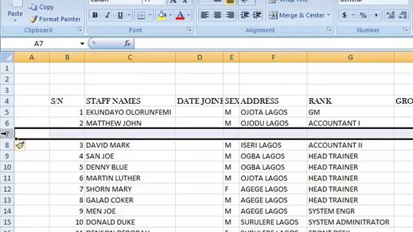Select row 7 header

[x=7, y=134]
